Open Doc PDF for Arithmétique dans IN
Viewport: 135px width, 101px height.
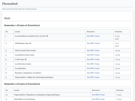pos(90,43)
